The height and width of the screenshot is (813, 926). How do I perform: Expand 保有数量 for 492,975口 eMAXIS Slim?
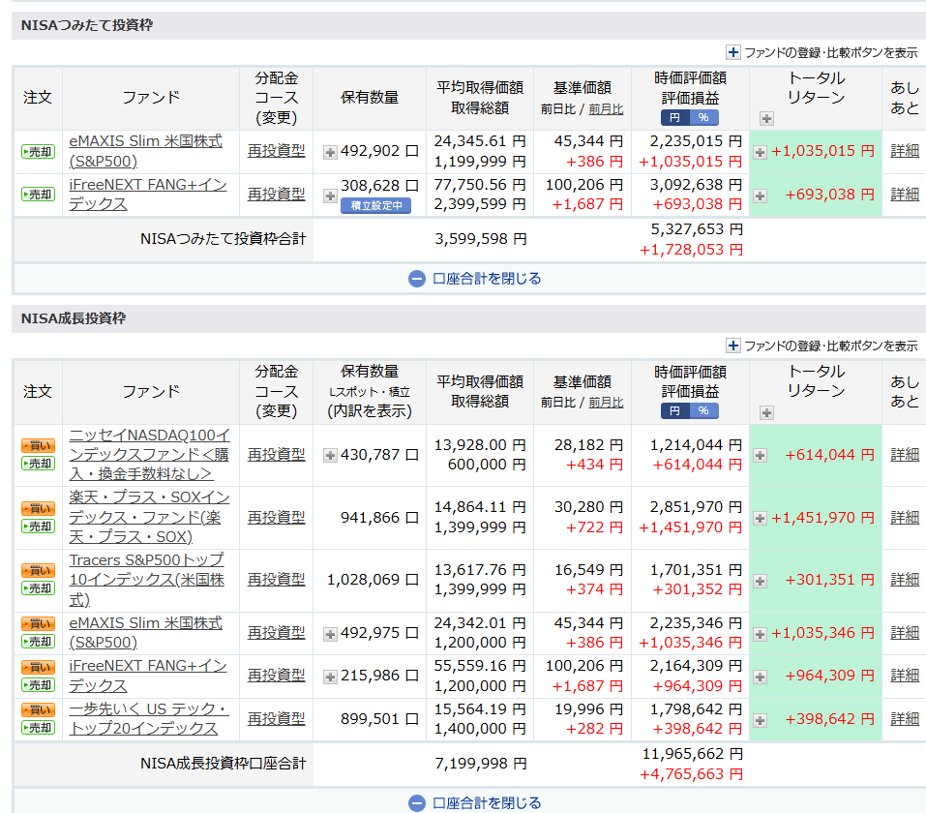330,635
